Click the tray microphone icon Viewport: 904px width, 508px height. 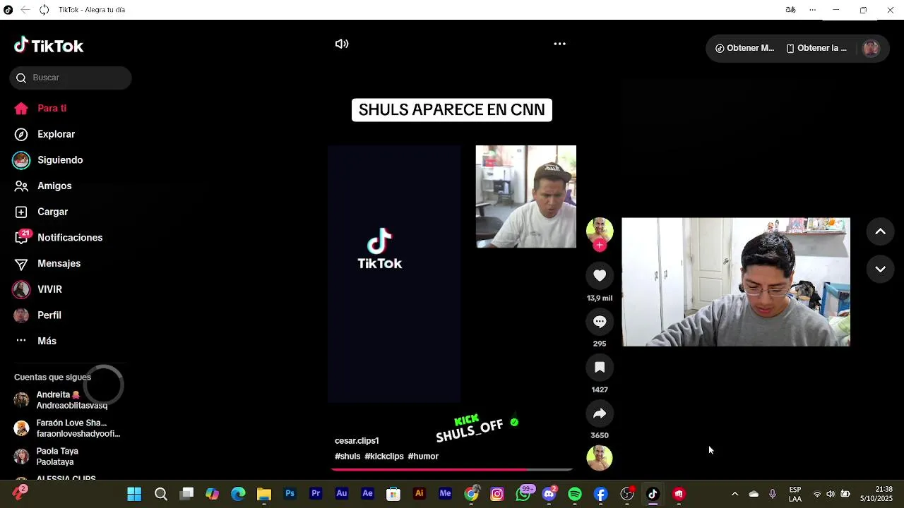[x=773, y=494]
